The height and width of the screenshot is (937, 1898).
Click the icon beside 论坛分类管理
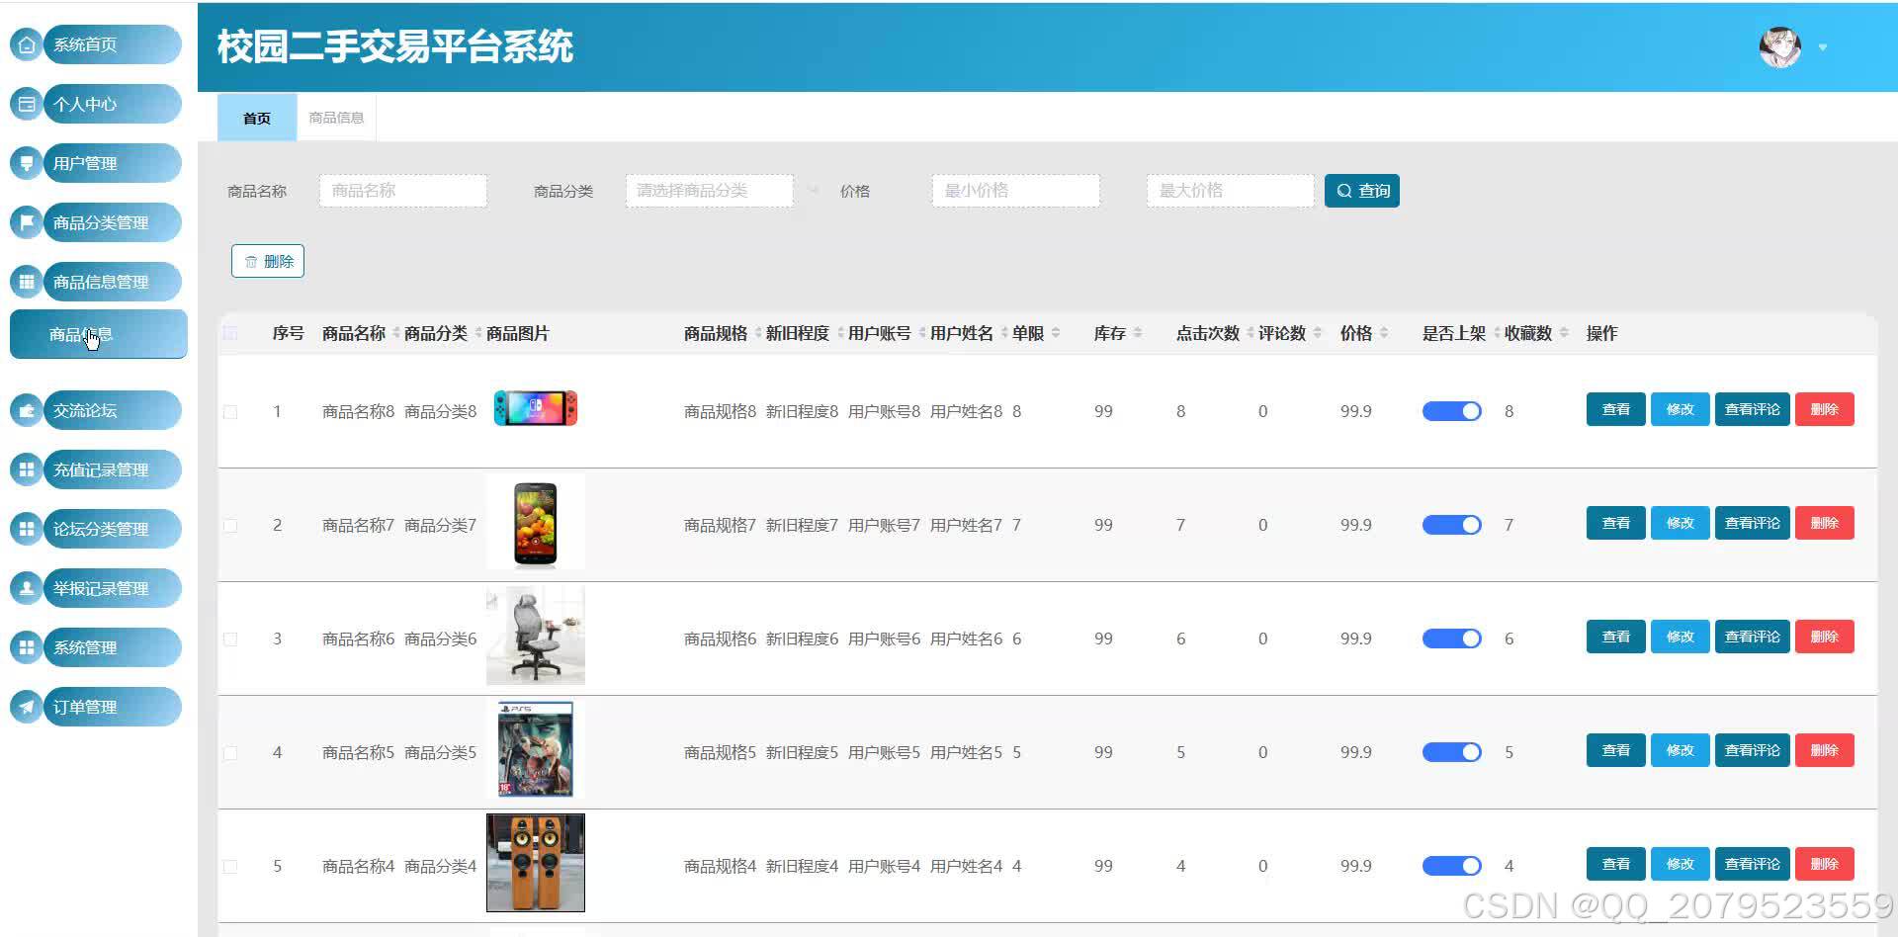[x=27, y=529]
